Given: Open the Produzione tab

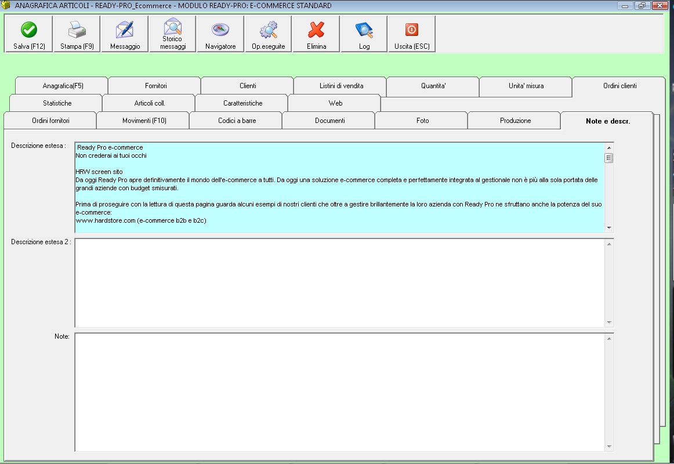Looking at the screenshot, I should [516, 121].
